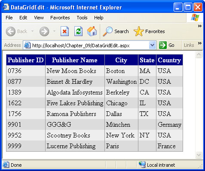The image size is (205, 171).
Task: Open the File menu
Action: [x=9, y=18]
